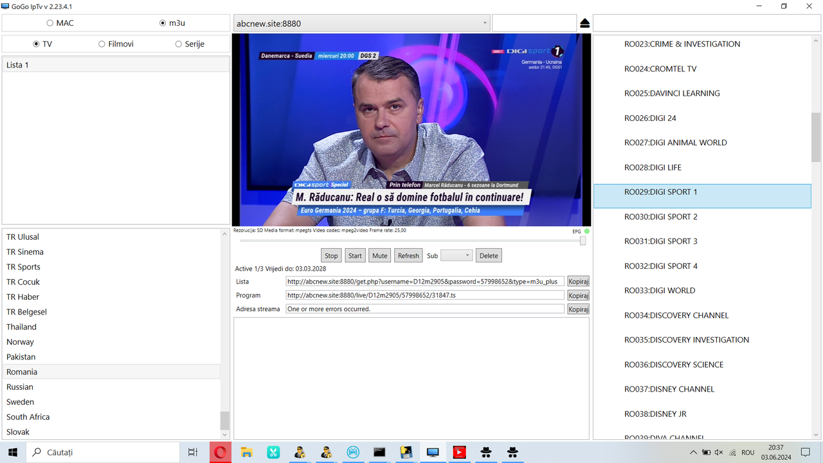The height and width of the screenshot is (463, 823).
Task: Mute the stream audio
Action: pos(380,255)
